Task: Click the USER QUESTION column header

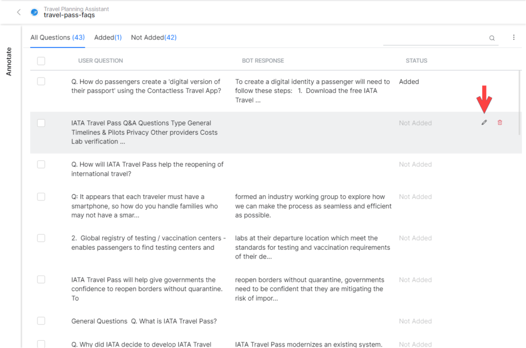Action: [100, 61]
